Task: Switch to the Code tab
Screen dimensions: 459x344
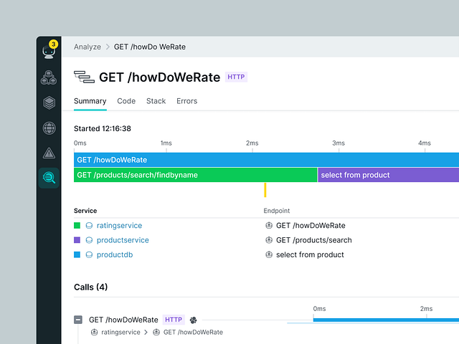Action: click(x=126, y=101)
